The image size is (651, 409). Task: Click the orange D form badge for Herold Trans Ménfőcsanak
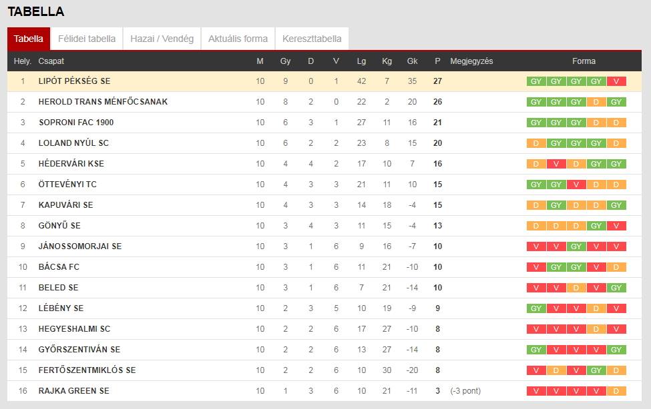coord(596,102)
